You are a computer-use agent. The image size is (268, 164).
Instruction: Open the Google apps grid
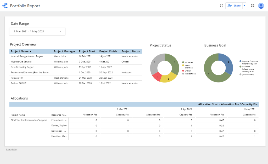coord(253,6)
